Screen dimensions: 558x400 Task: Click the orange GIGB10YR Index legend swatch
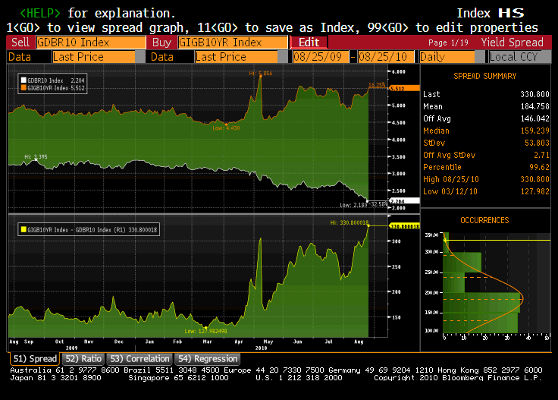point(23,87)
